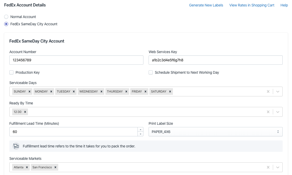This screenshot has height=175, width=292.
Task: Clear all Ready By Time selections
Action: (268, 112)
